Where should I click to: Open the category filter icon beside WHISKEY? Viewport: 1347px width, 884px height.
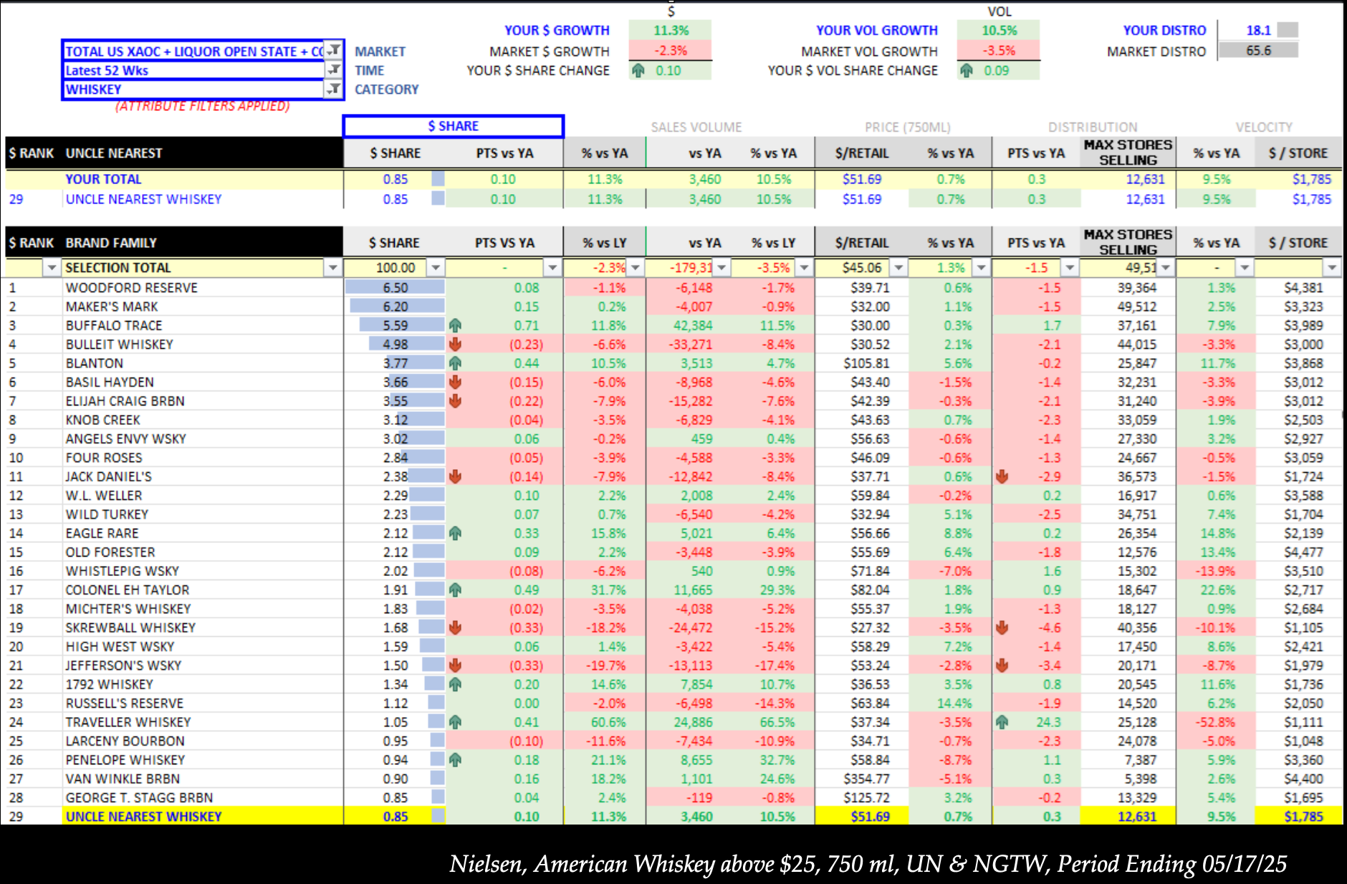333,89
